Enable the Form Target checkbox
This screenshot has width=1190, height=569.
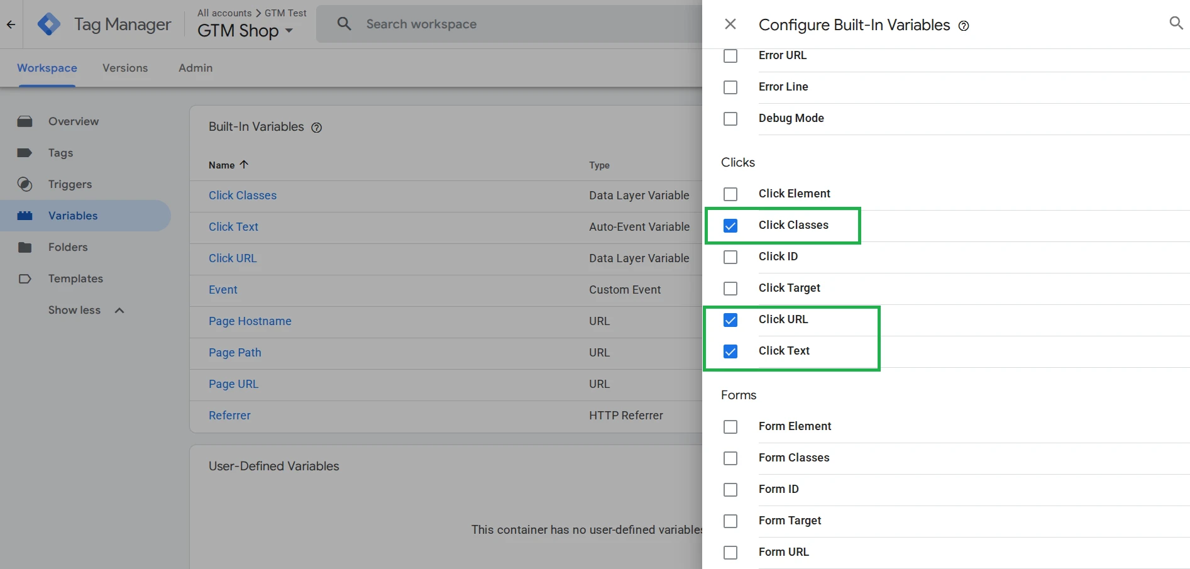click(x=730, y=521)
